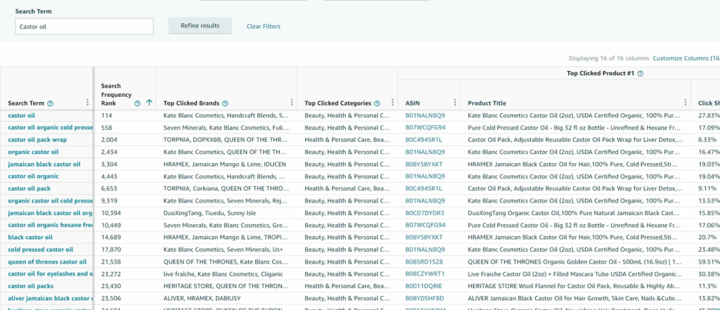720x310 pixels.
Task: Select rank value 10,394
Action: (110, 213)
